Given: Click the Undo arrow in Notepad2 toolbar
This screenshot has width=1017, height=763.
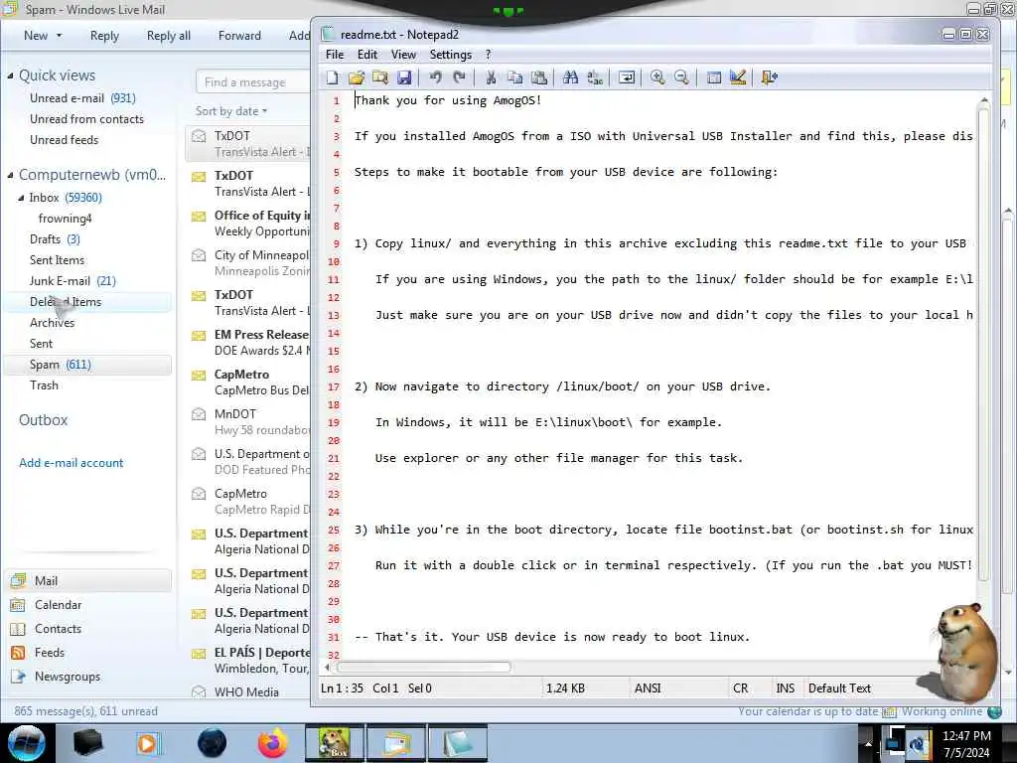Looking at the screenshot, I should [x=435, y=77].
